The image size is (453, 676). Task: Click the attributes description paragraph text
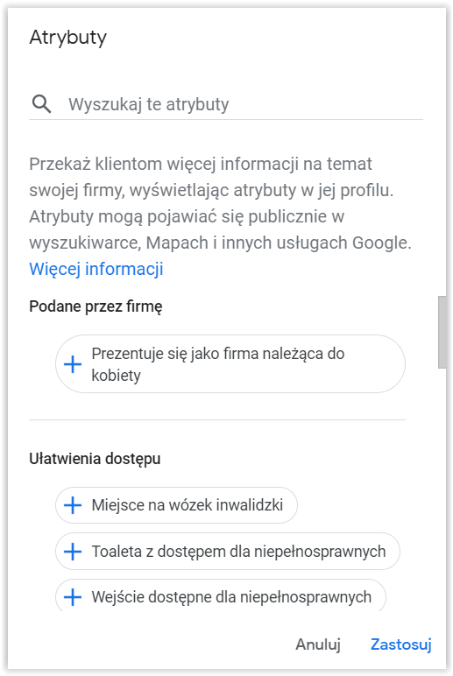tap(220, 203)
